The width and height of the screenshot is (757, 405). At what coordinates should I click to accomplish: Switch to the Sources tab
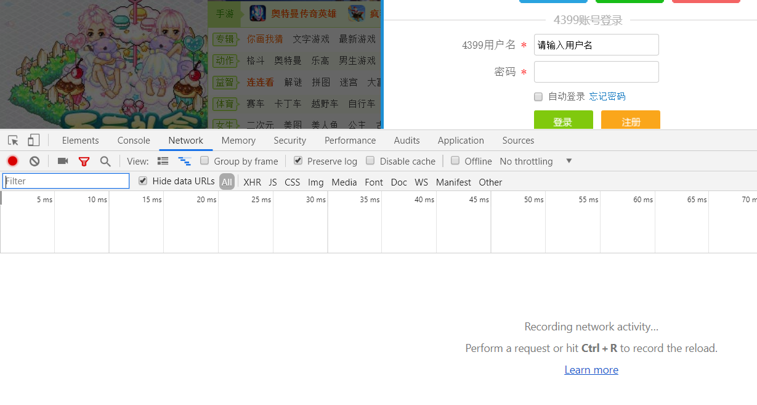(518, 141)
